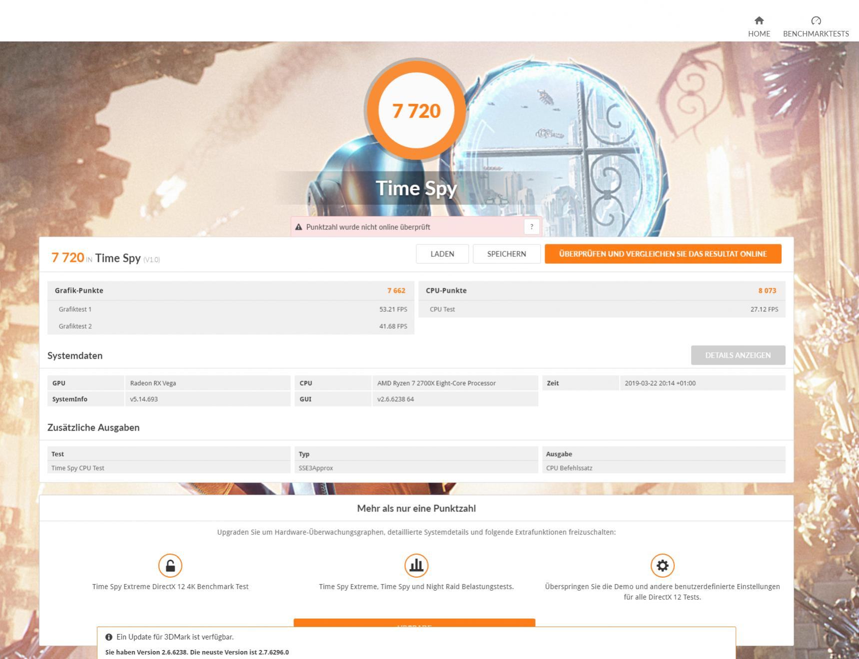The height and width of the screenshot is (659, 859).
Task: Click Punktzahl wurde nicht online überprüft text
Action: (x=368, y=227)
